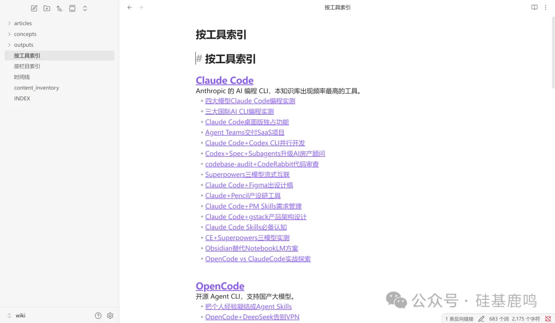555x323 pixels.
Task: Navigate back with the left arrow
Action: click(129, 7)
